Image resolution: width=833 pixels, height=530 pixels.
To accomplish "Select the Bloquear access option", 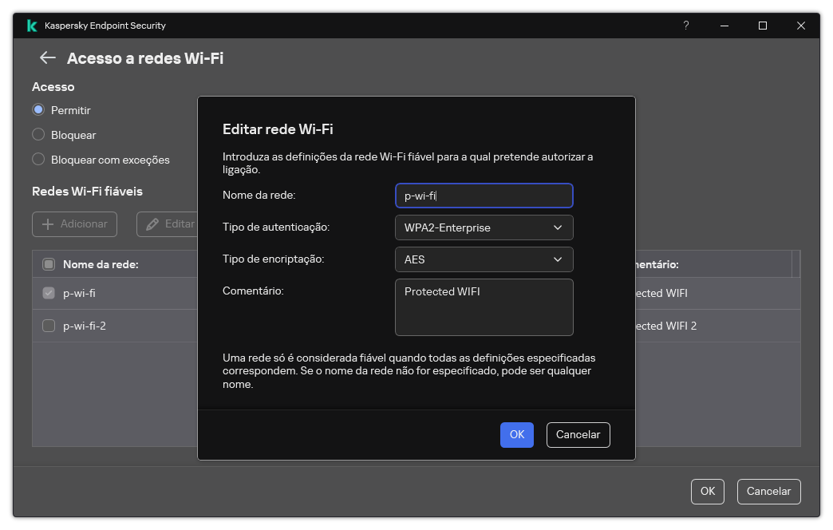I will tap(38, 134).
